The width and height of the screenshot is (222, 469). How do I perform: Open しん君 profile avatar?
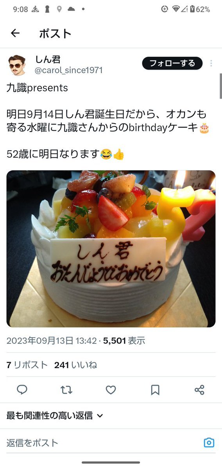(x=17, y=65)
